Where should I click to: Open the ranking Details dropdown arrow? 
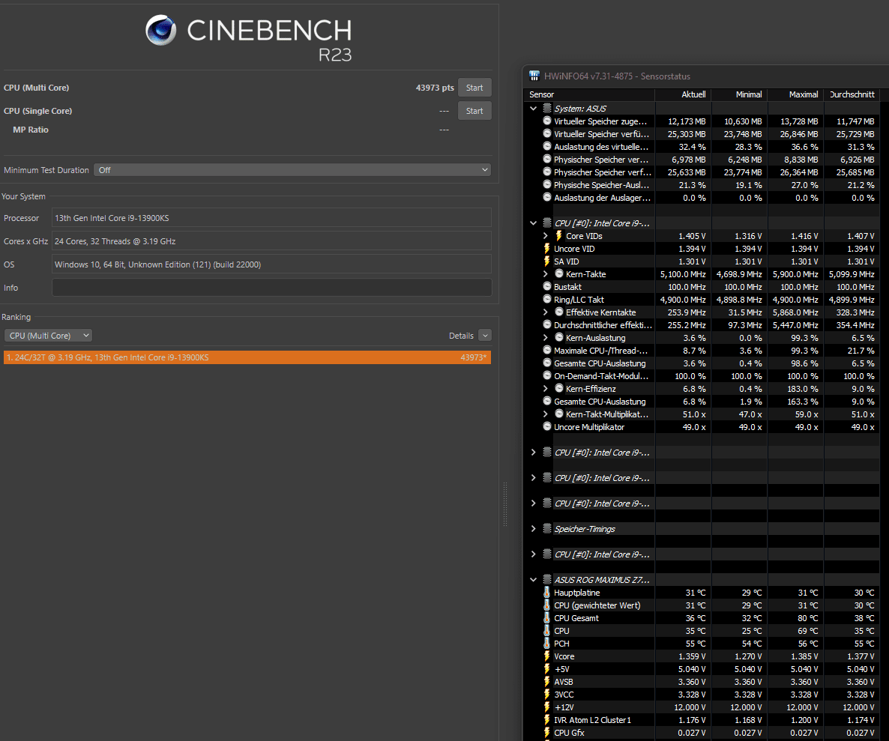tap(485, 336)
